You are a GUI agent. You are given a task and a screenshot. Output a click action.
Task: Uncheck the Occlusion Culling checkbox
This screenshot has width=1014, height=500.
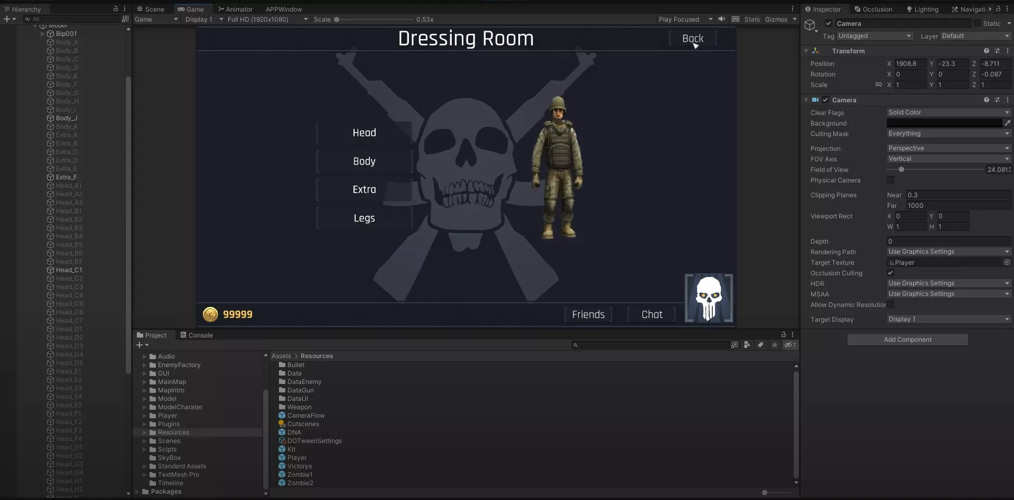point(890,273)
